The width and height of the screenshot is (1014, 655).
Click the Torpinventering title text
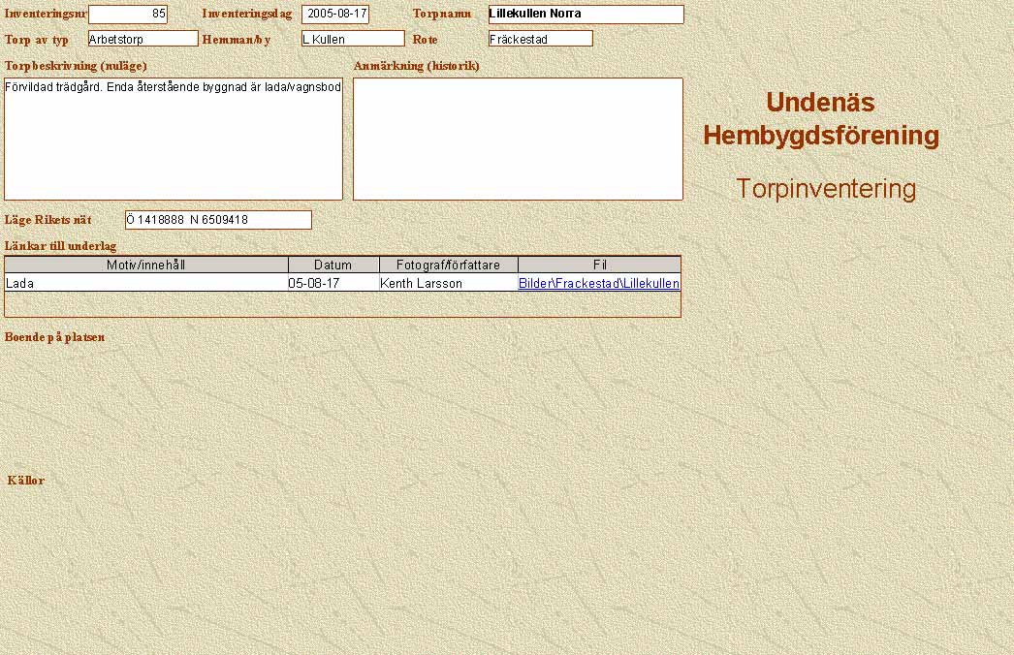(x=825, y=189)
